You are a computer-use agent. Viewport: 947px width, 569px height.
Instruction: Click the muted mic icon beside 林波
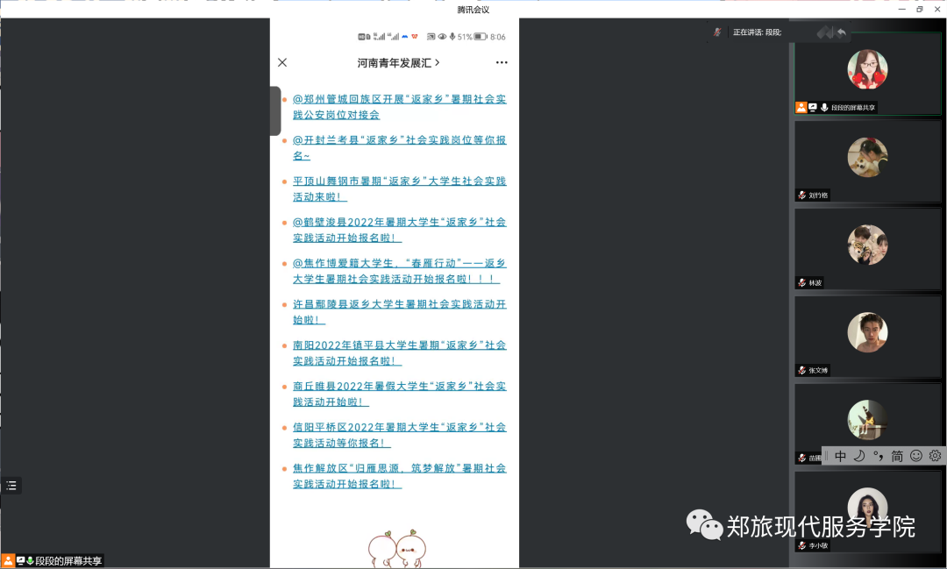tap(801, 282)
